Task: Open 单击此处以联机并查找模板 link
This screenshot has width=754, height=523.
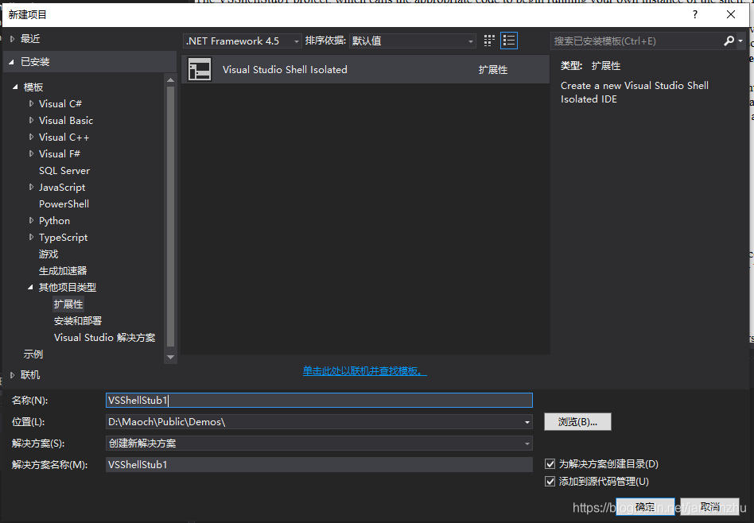Action: click(x=364, y=371)
